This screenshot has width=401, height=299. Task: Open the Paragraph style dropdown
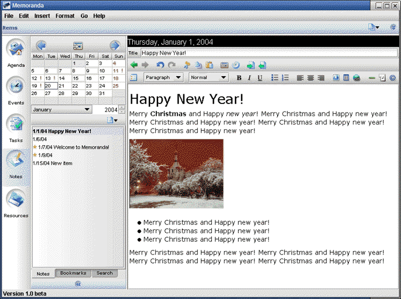163,77
